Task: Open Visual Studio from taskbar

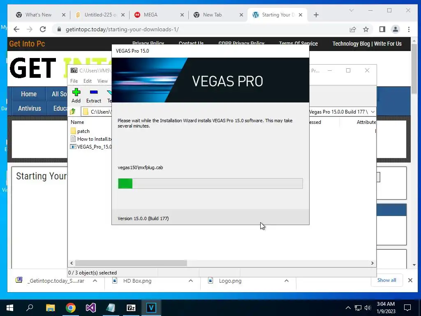Action: pos(91,308)
